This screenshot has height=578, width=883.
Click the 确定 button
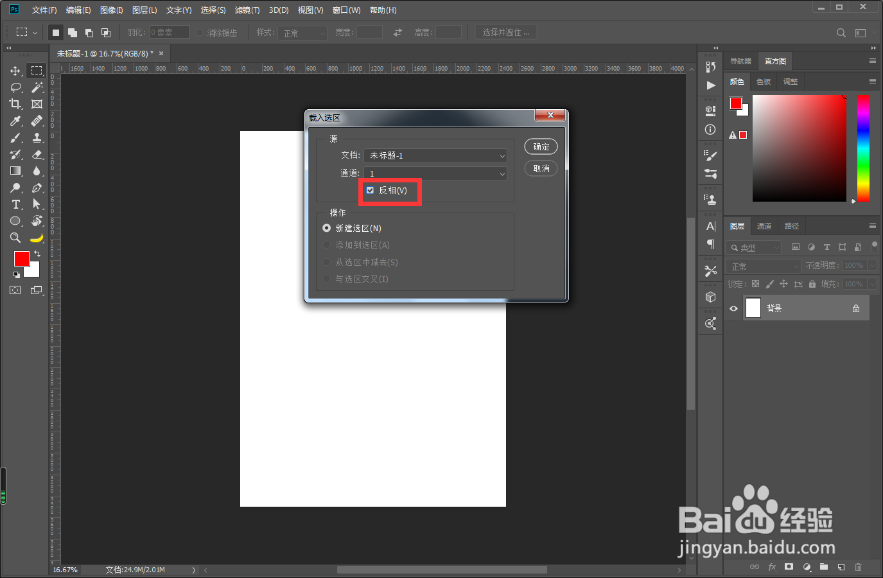pos(541,146)
